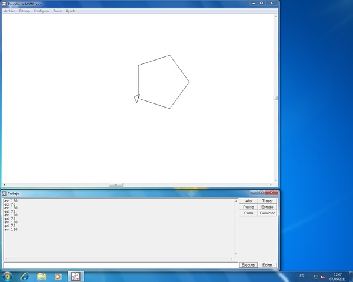The image size is (353, 282).
Task: Click the canvas scroll right arrow
Action: (271, 185)
